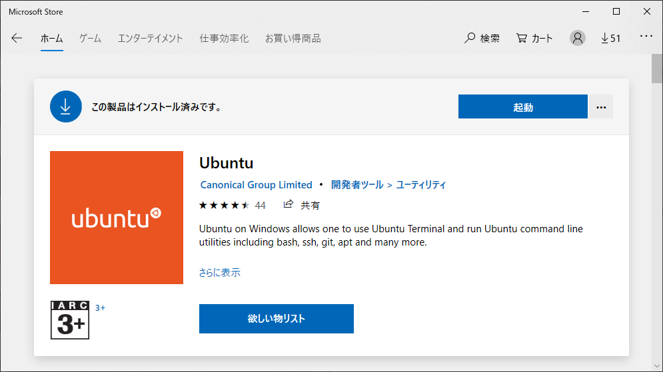Viewport: 663px width, 372px height.
Task: Open the Canonical Group Limited publisher link
Action: [x=257, y=184]
